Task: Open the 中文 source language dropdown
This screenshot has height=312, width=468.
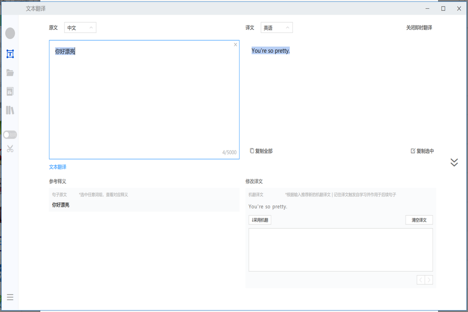Action: click(x=80, y=27)
